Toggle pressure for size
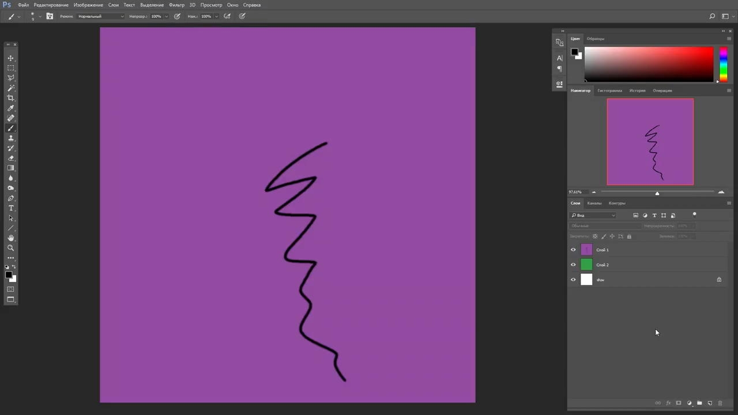This screenshot has width=738, height=415. pyautogui.click(x=242, y=16)
